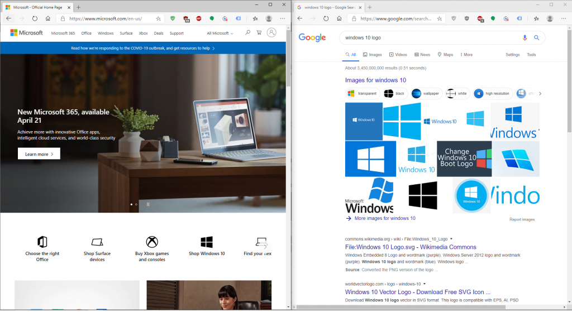Switch to Maps search tab

point(445,55)
